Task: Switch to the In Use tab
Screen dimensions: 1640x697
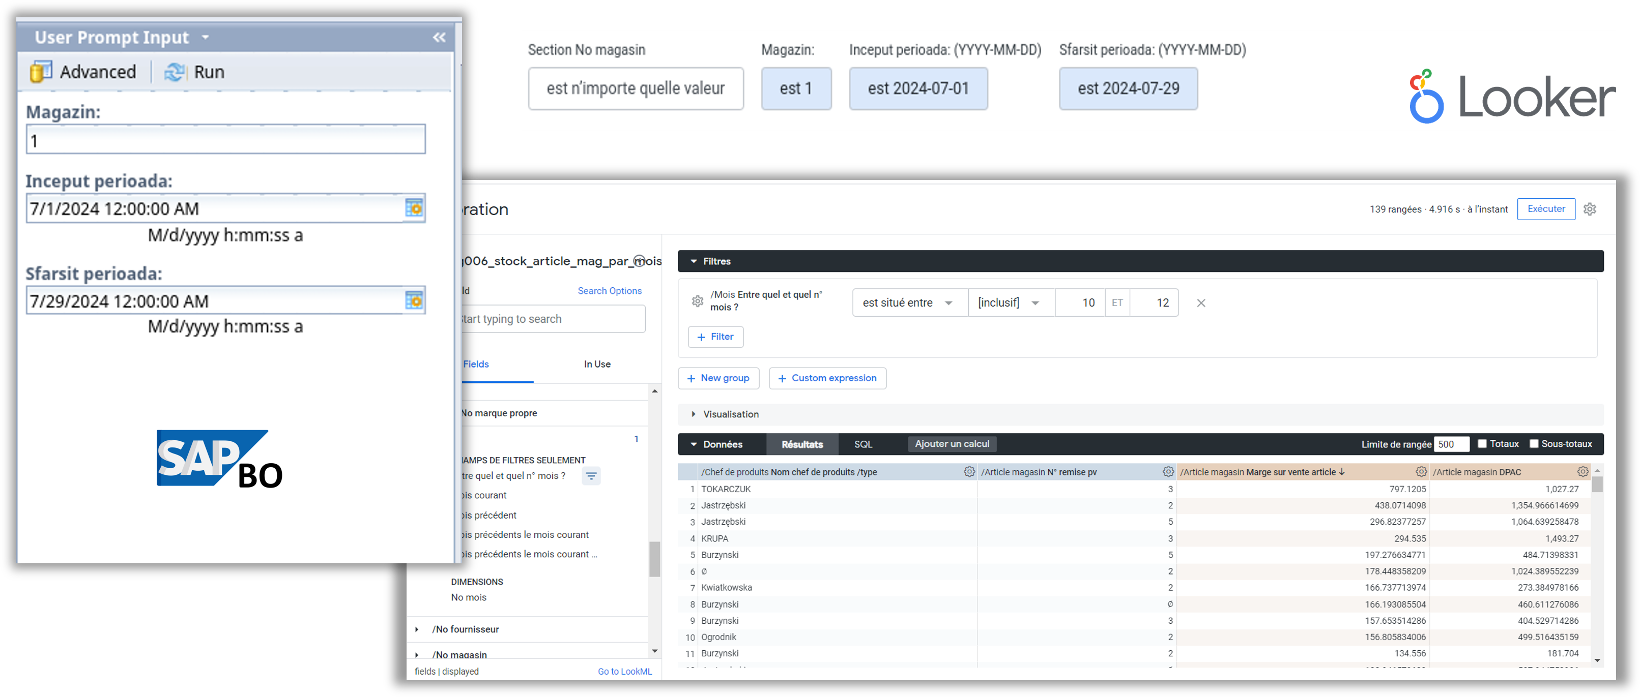Action: tap(597, 365)
